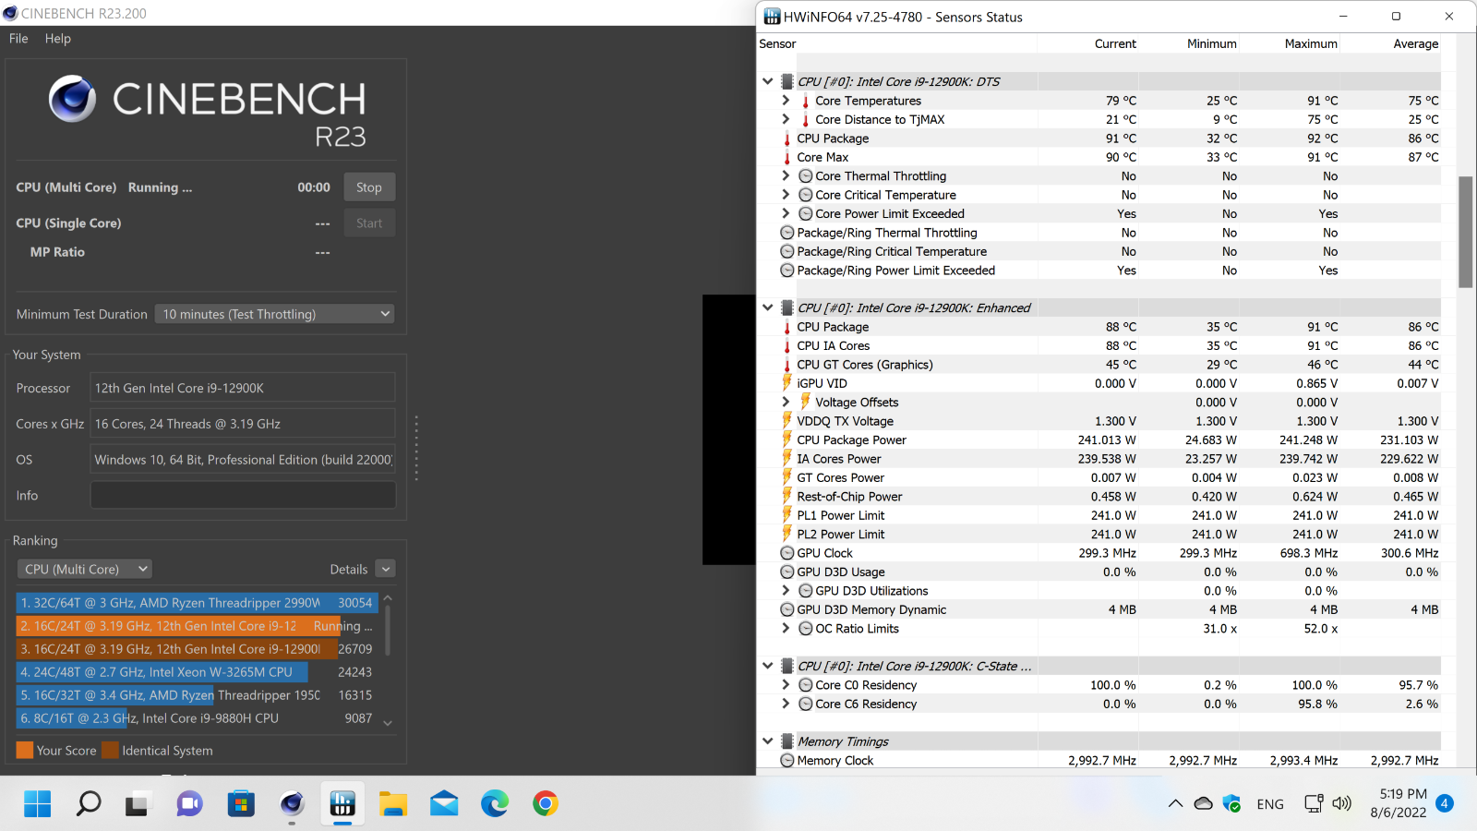The width and height of the screenshot is (1477, 831).
Task: Expand the OC Ratio Limits row
Action: pos(786,628)
